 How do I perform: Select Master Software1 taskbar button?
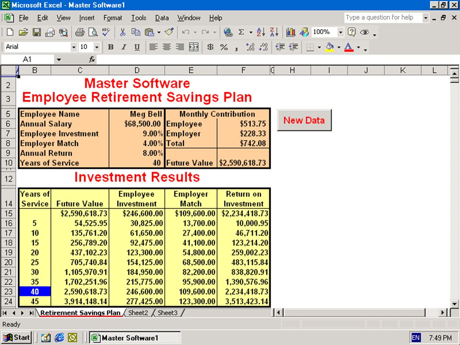click(135, 338)
